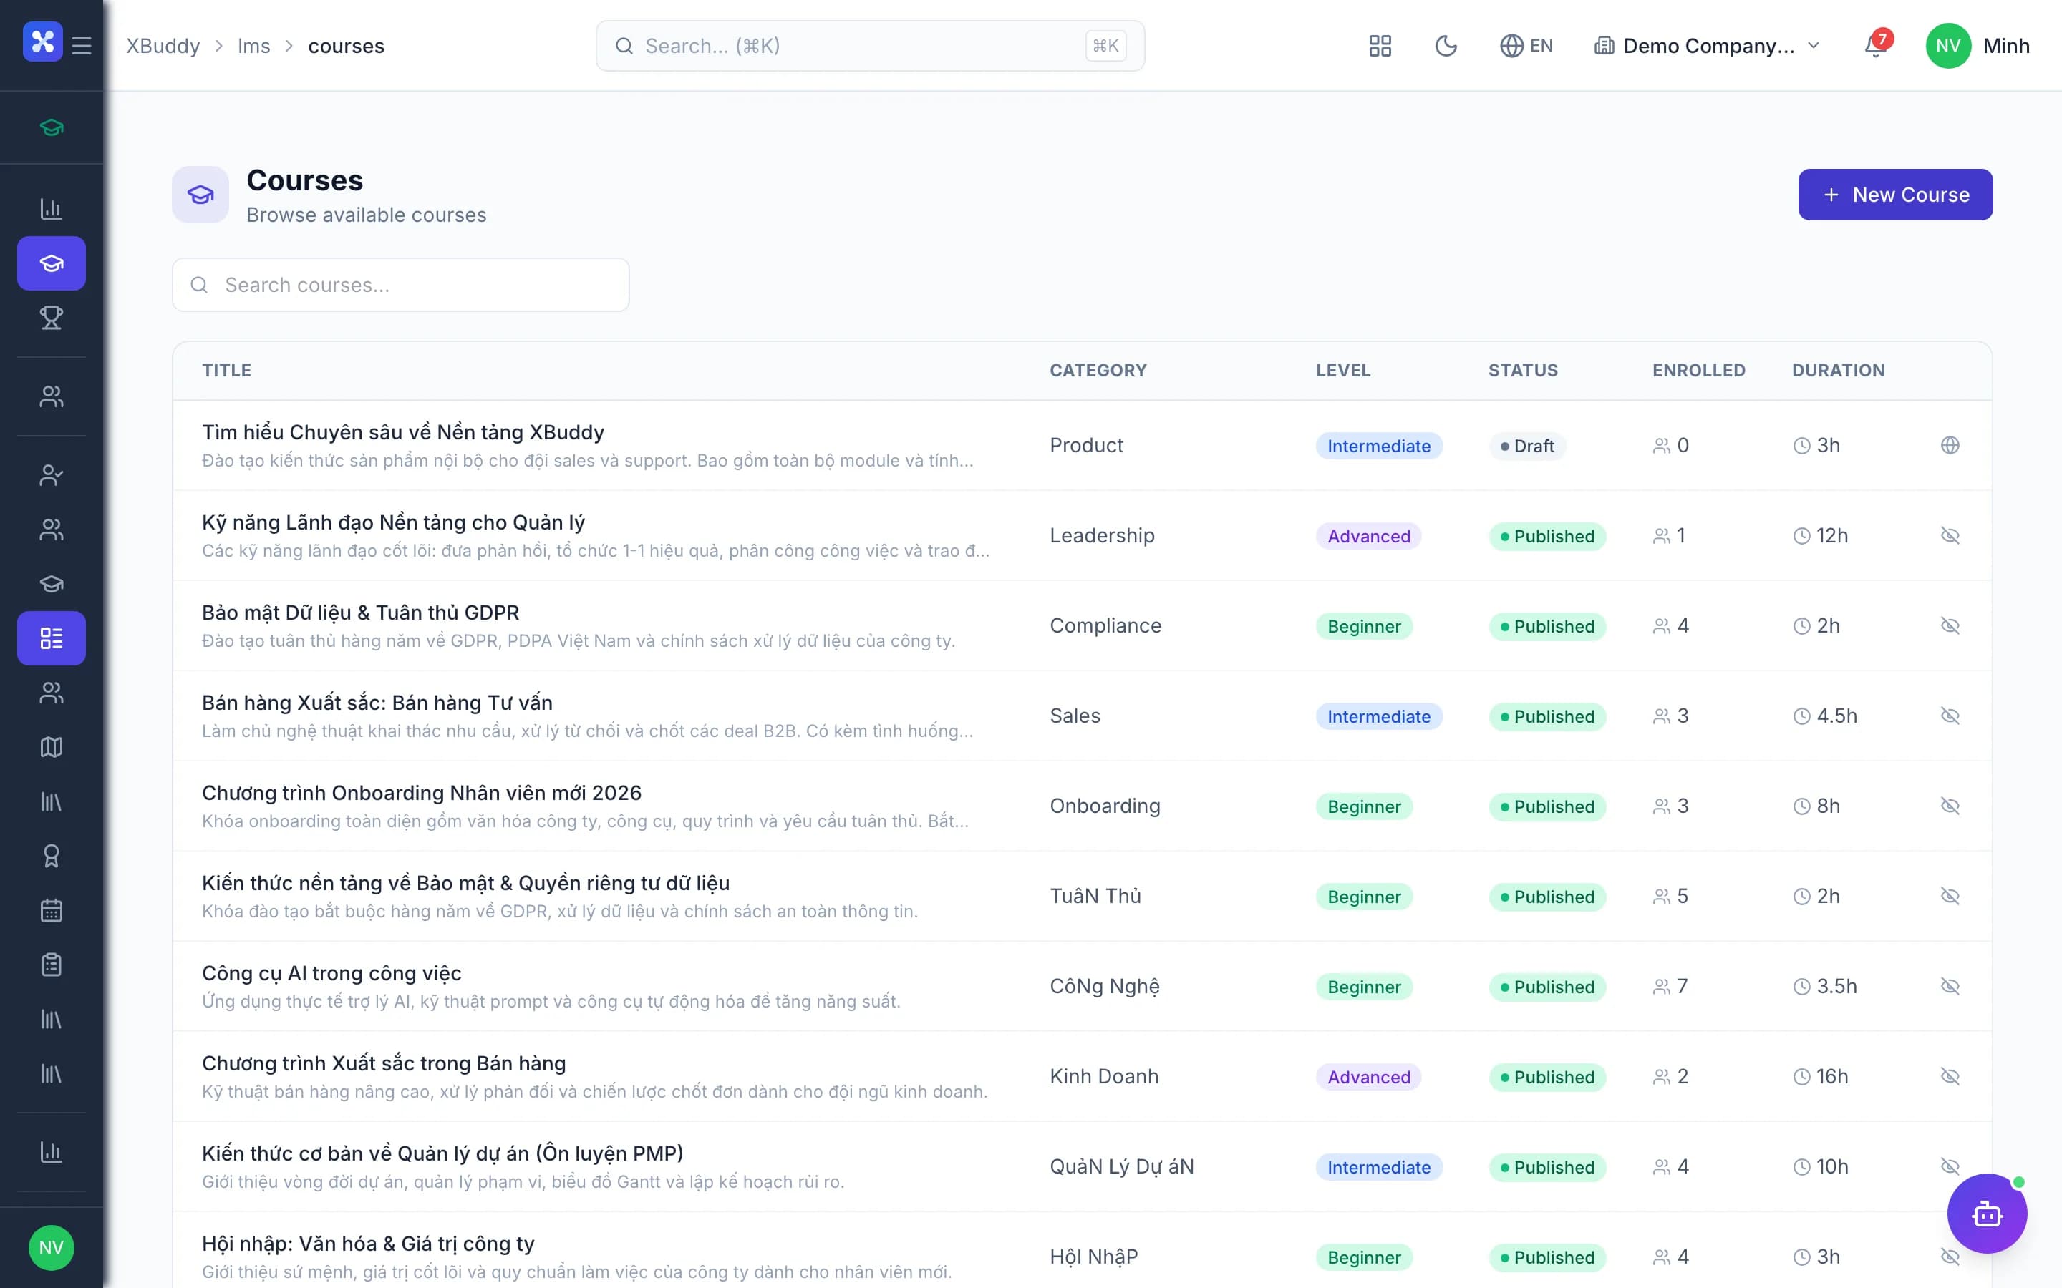2062x1288 pixels.
Task: Click the Sales category cell
Action: pyautogui.click(x=1075, y=716)
